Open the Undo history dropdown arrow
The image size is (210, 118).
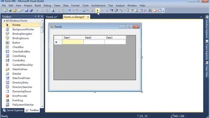pos(73,10)
